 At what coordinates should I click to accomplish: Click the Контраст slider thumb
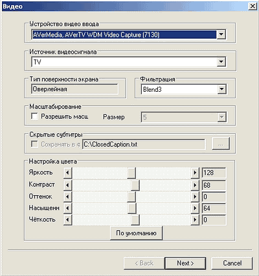(x=135, y=185)
